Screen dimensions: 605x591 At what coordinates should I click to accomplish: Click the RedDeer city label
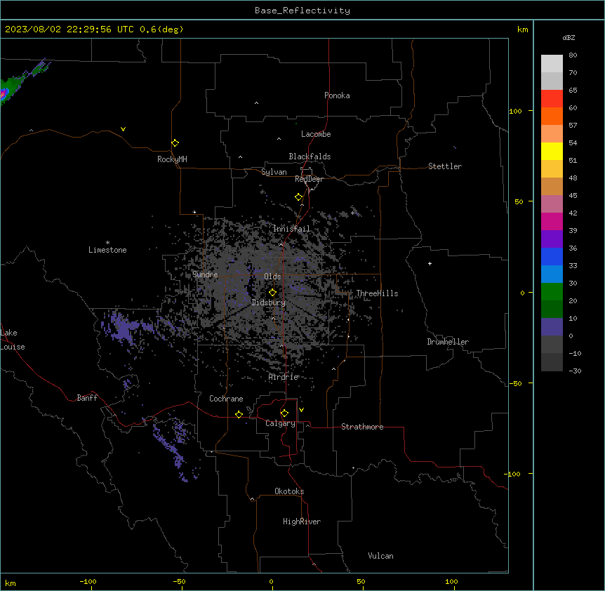point(309,179)
